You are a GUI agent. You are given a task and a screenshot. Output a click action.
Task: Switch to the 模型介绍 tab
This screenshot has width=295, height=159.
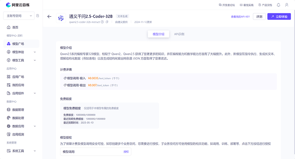159,34
